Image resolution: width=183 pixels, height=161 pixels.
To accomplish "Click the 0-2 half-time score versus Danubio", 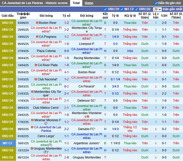I will point(164,129).
